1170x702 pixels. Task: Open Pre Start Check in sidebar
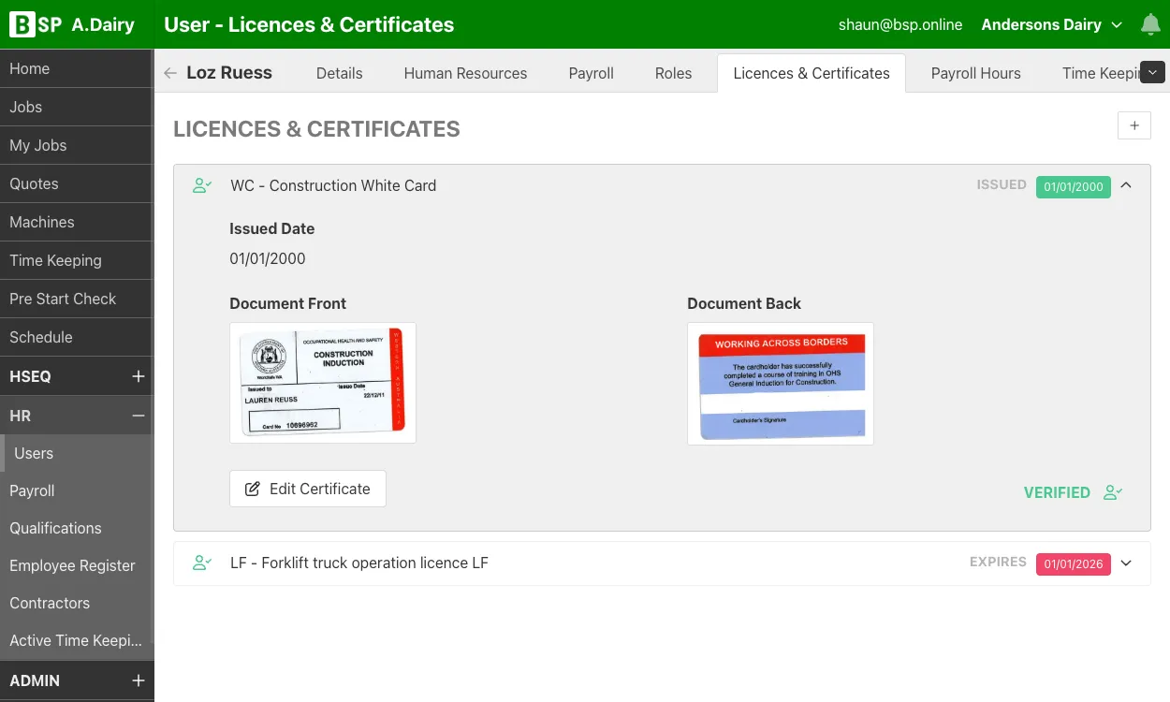(76, 299)
